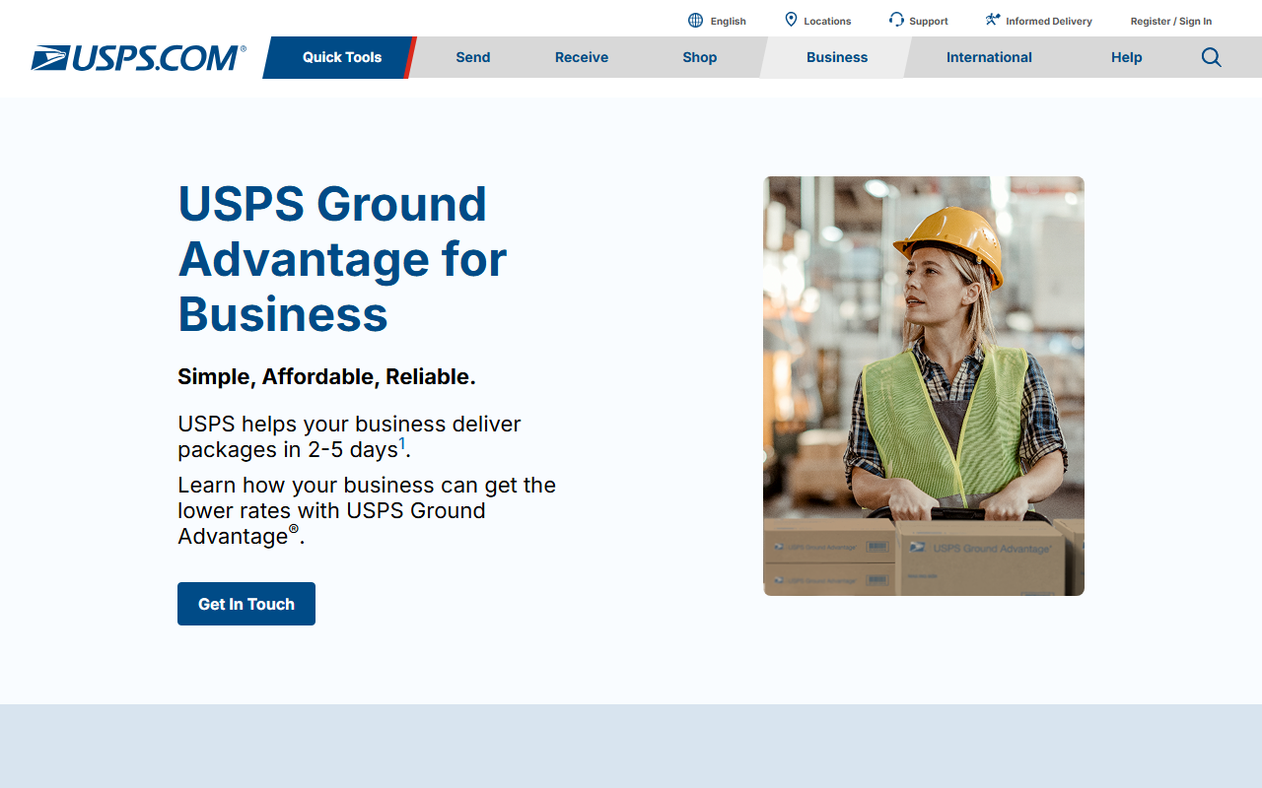The image size is (1262, 788).
Task: Open the Business menu
Action: coord(837,57)
